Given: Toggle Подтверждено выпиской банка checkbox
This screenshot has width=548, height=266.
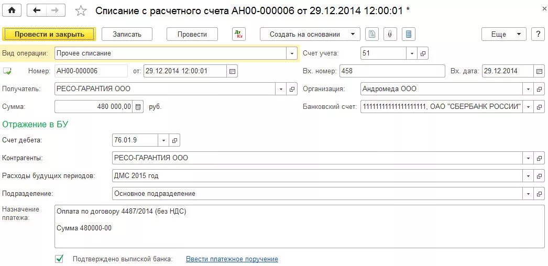Looking at the screenshot, I should (x=59, y=259).
